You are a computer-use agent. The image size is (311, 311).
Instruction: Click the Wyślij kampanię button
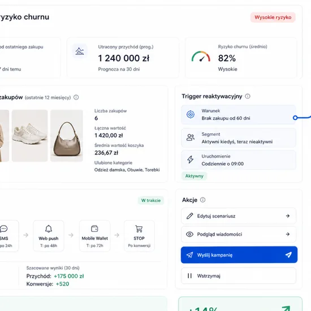239,255
